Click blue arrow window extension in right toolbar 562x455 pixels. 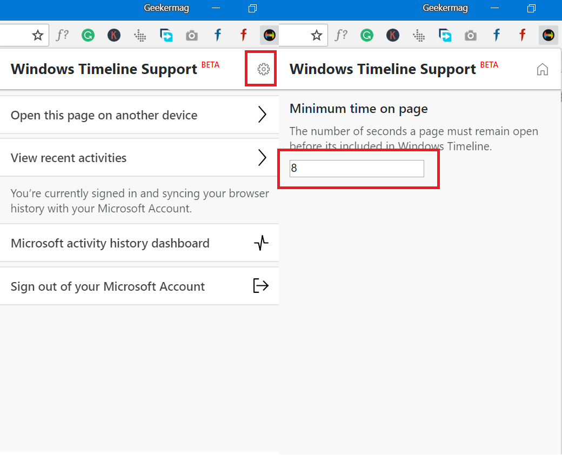click(x=445, y=35)
